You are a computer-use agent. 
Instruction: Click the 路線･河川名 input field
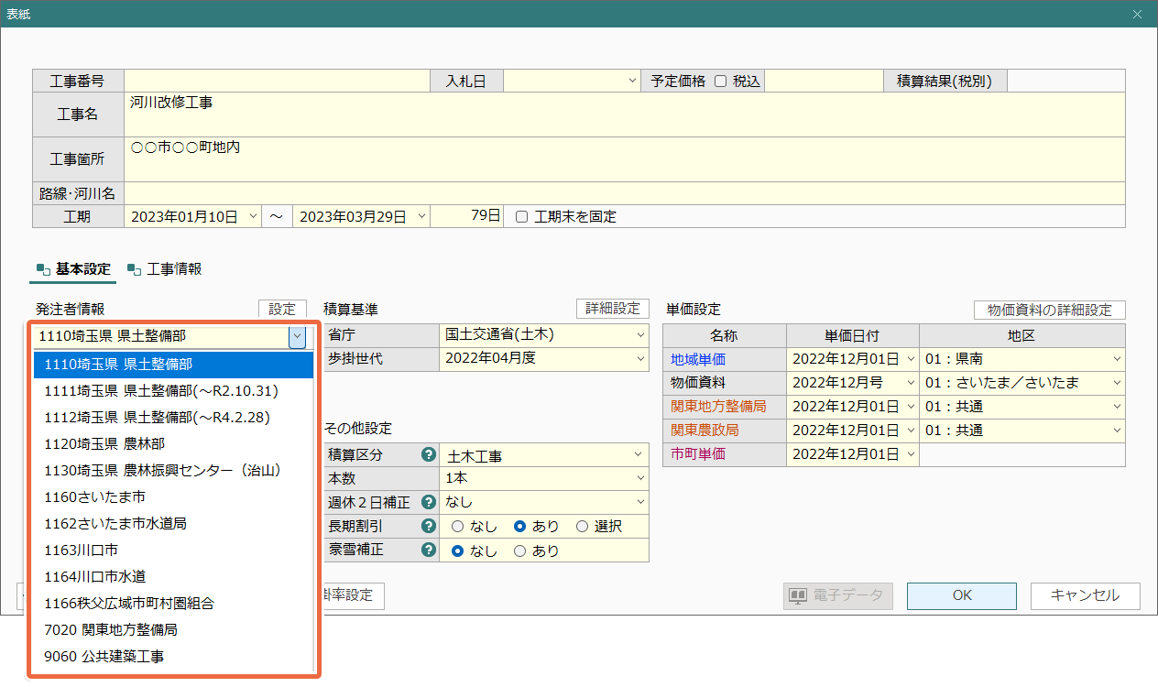pyautogui.click(x=625, y=193)
